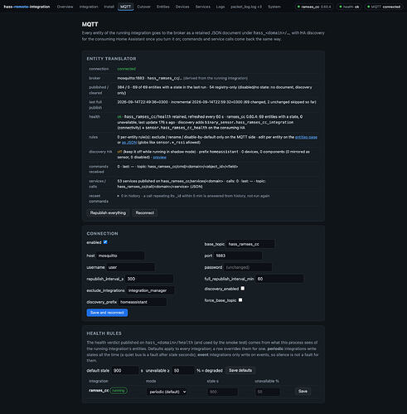The width and height of the screenshot is (407, 414).
Task: Edit the unavailable percent default field
Action: (182, 371)
